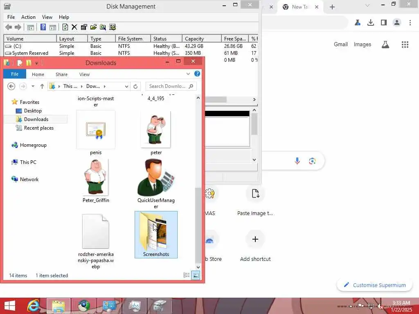The image size is (419, 314).
Task: Open the address bar history dropdown in Explorer
Action: [126, 86]
